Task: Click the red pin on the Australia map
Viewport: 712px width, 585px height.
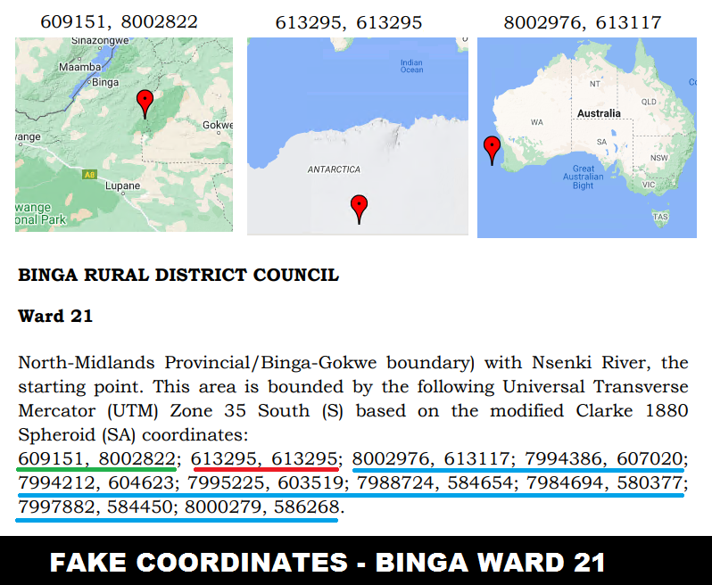Action: 493,151
